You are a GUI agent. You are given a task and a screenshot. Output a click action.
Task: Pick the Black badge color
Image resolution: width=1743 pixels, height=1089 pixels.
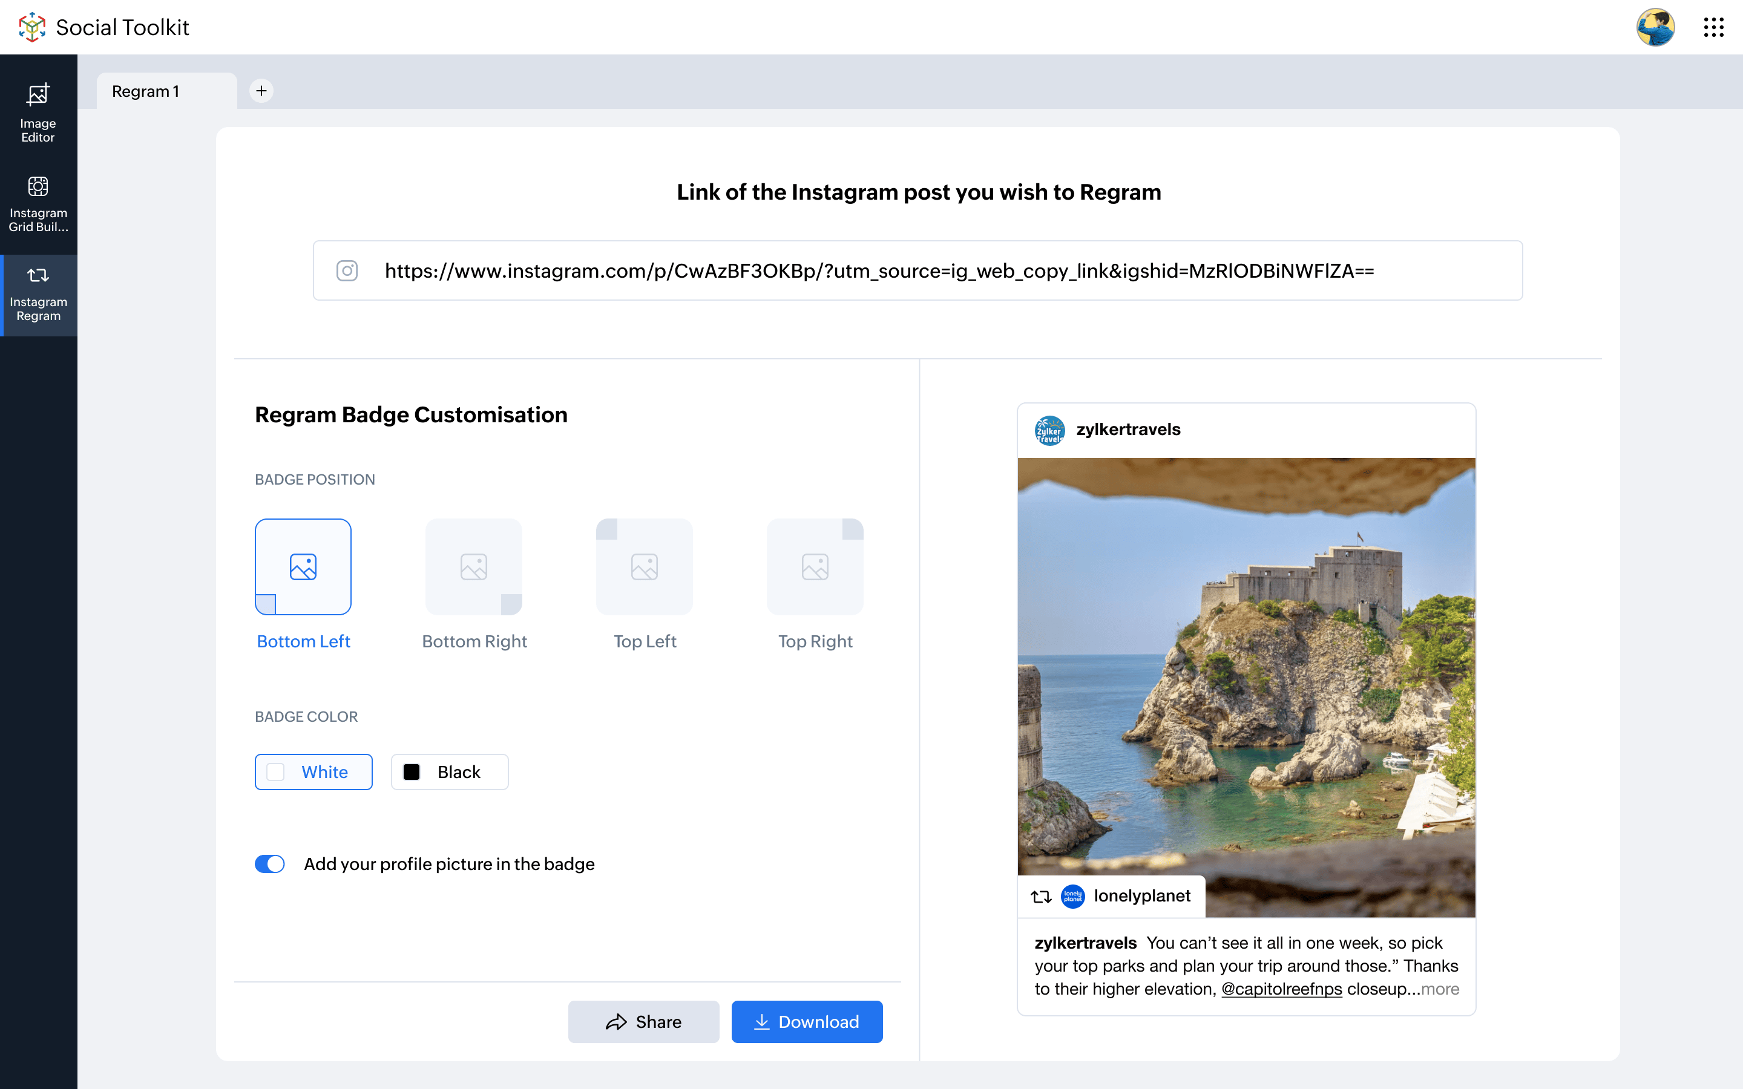point(450,772)
